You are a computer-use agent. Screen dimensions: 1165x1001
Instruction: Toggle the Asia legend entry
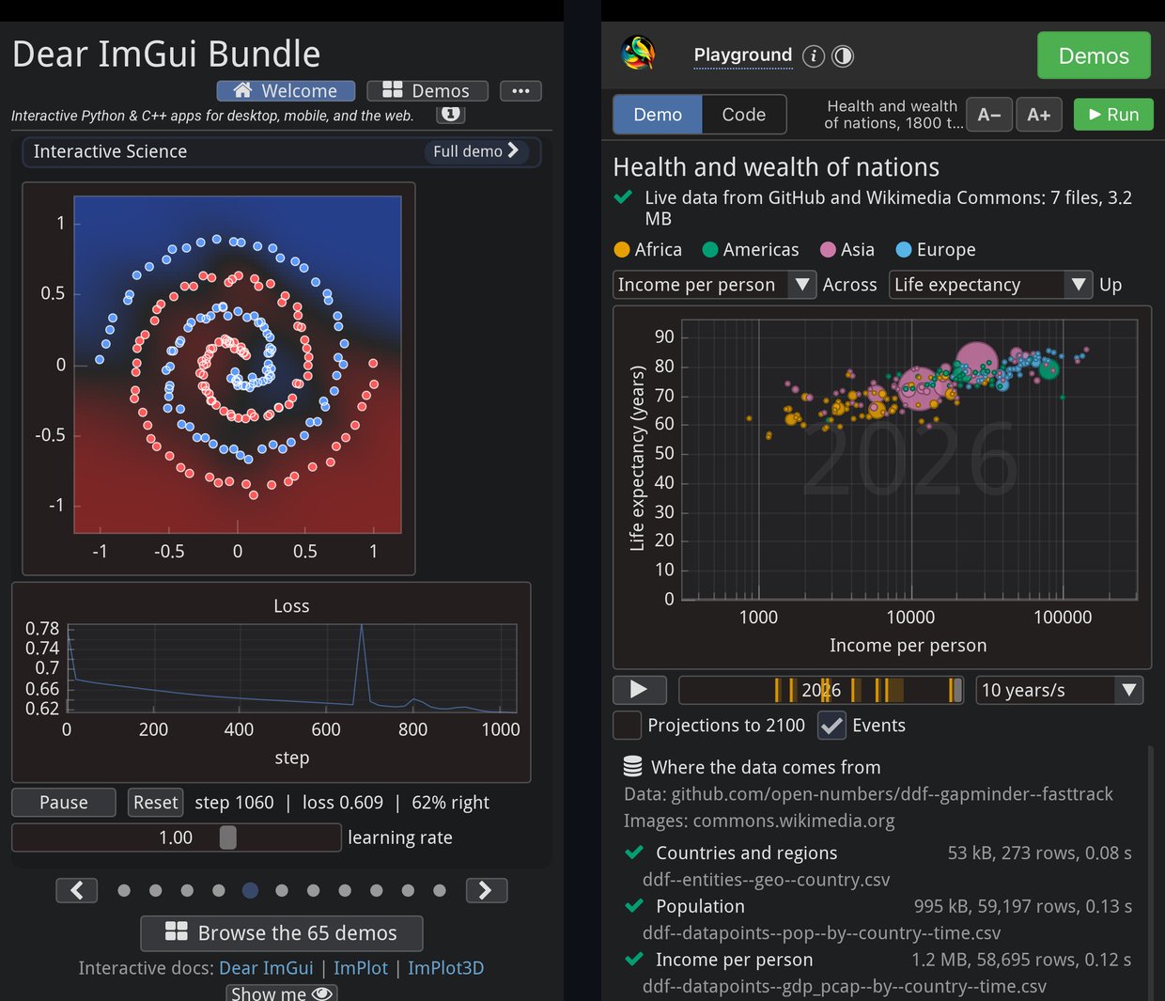[x=847, y=250]
